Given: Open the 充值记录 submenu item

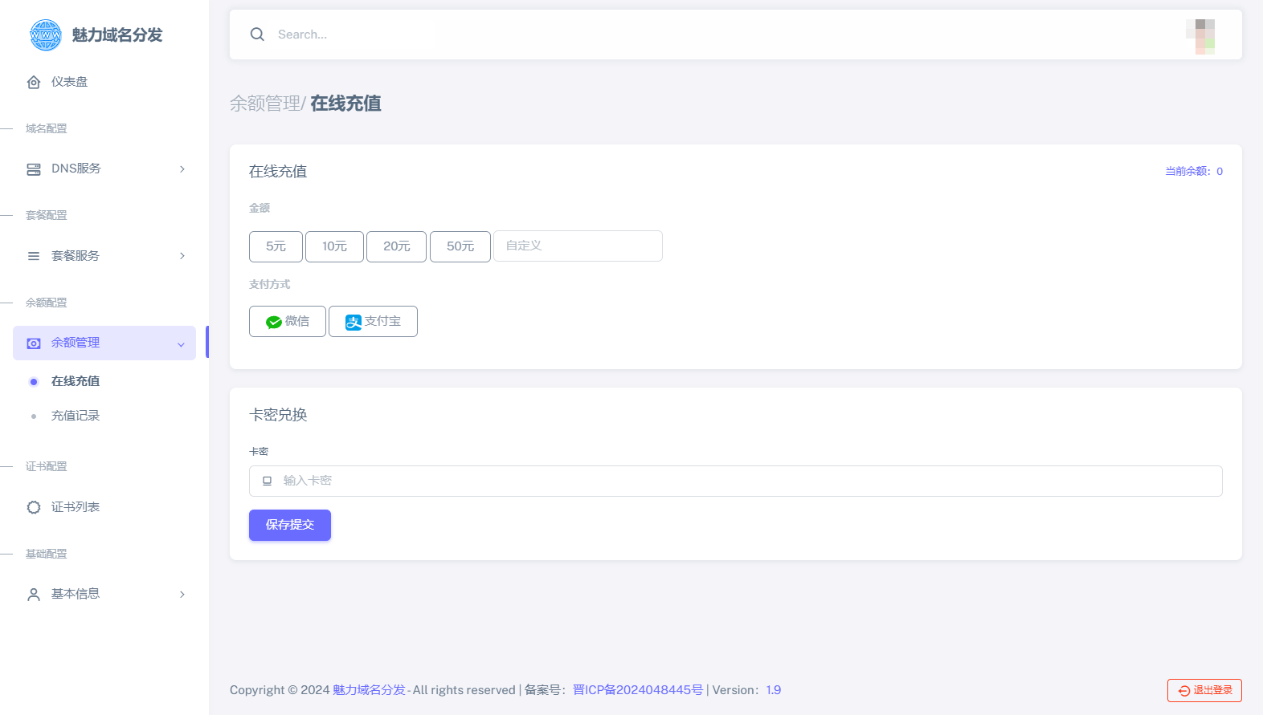Looking at the screenshot, I should (x=76, y=416).
